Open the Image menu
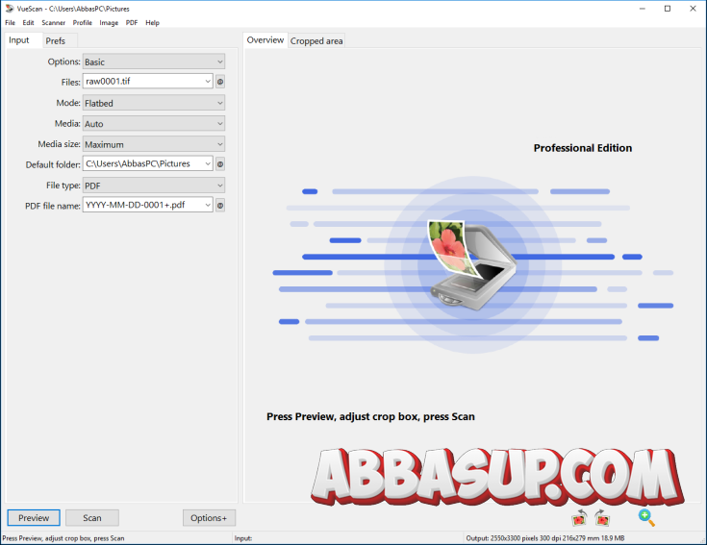The width and height of the screenshot is (707, 545). pos(109,22)
